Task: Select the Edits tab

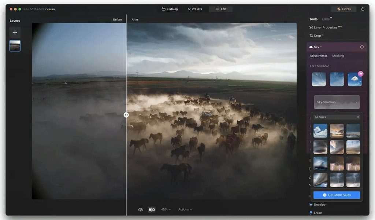Action: pos(326,19)
